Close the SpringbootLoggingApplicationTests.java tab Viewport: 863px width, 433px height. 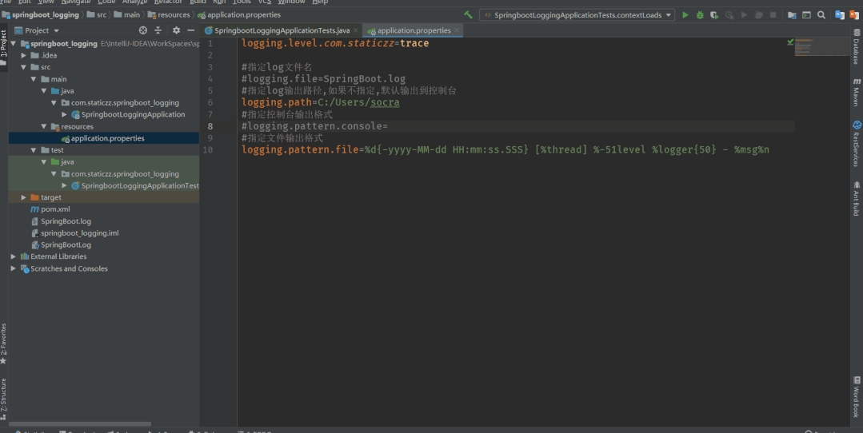point(356,30)
